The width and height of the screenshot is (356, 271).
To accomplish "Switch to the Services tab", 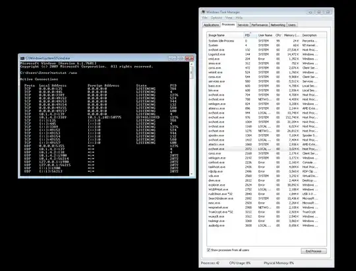I will point(243,25).
